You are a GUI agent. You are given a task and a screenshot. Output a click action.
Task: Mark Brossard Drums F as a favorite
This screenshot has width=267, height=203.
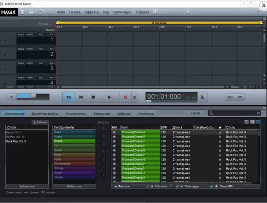pos(220,155)
